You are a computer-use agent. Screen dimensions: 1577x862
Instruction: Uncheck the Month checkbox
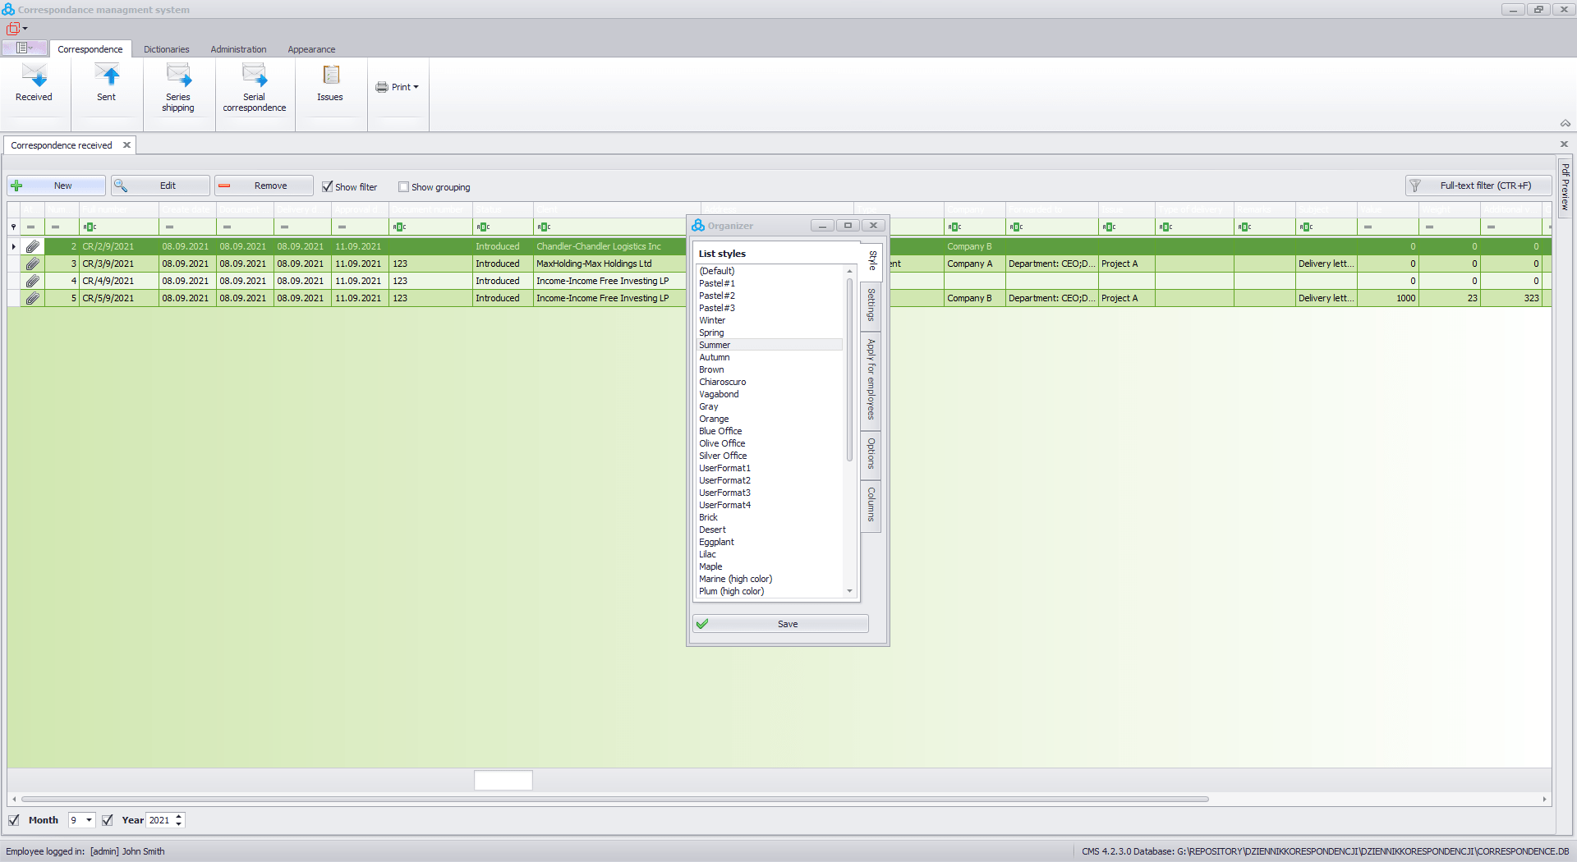coord(13,820)
